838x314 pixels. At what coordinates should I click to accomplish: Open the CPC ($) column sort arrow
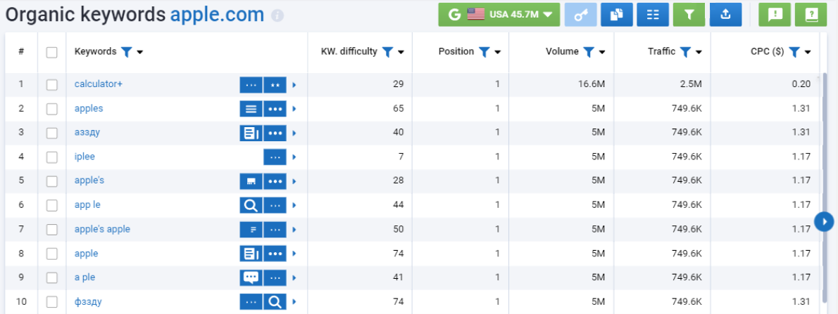tap(808, 52)
